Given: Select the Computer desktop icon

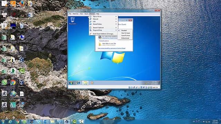Looking at the screenshot, I should pyautogui.click(x=21, y=38).
